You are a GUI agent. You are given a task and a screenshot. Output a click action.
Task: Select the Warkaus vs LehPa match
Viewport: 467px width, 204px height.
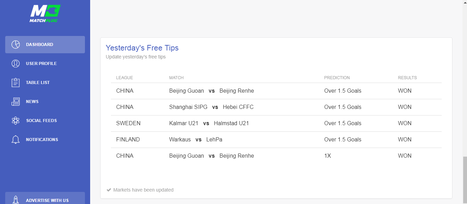point(196,140)
